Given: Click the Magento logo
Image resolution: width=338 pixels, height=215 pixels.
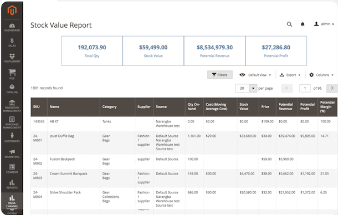Looking at the screenshot, I should coord(12,10).
